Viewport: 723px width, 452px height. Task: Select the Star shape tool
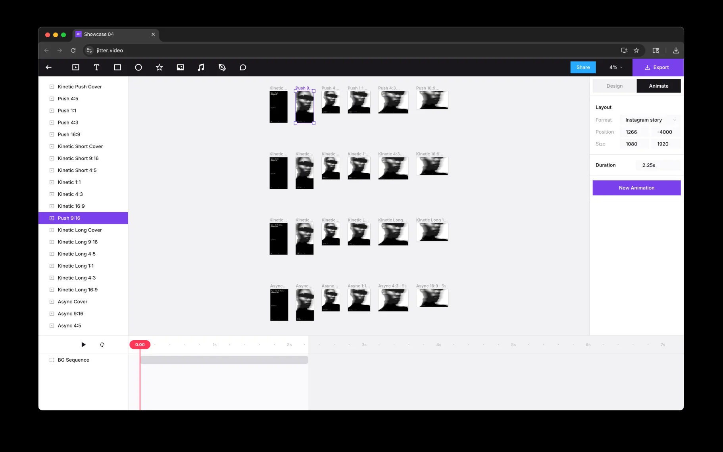point(159,67)
